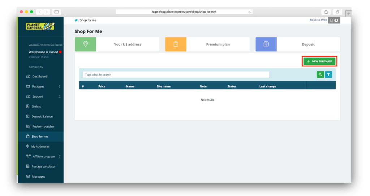
Task: Open a new browser tab plus
Action: click(348, 14)
